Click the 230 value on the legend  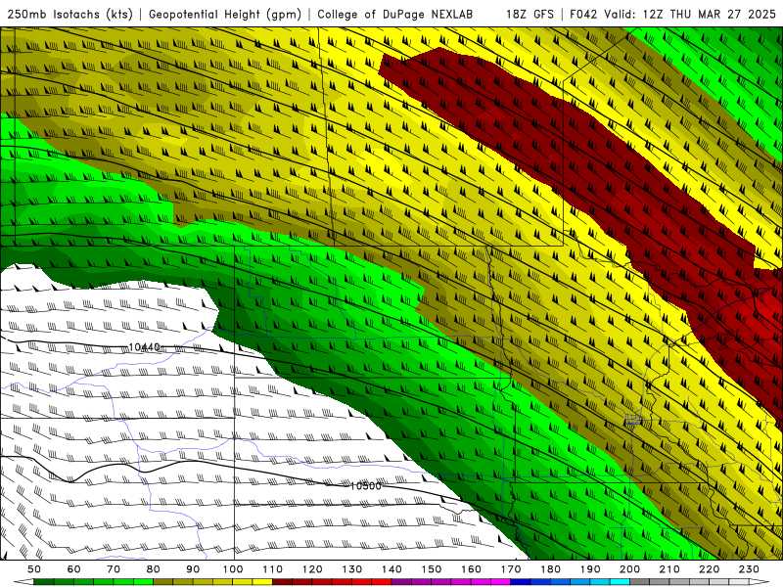pos(749,569)
